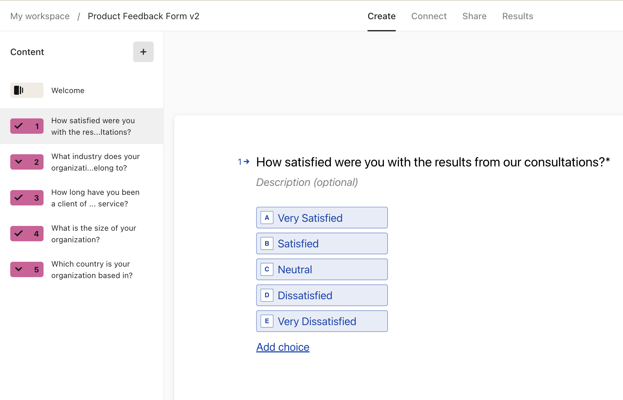This screenshot has width=623, height=400.
Task: Click the key badge A on Very Satisfied
Action: [267, 218]
